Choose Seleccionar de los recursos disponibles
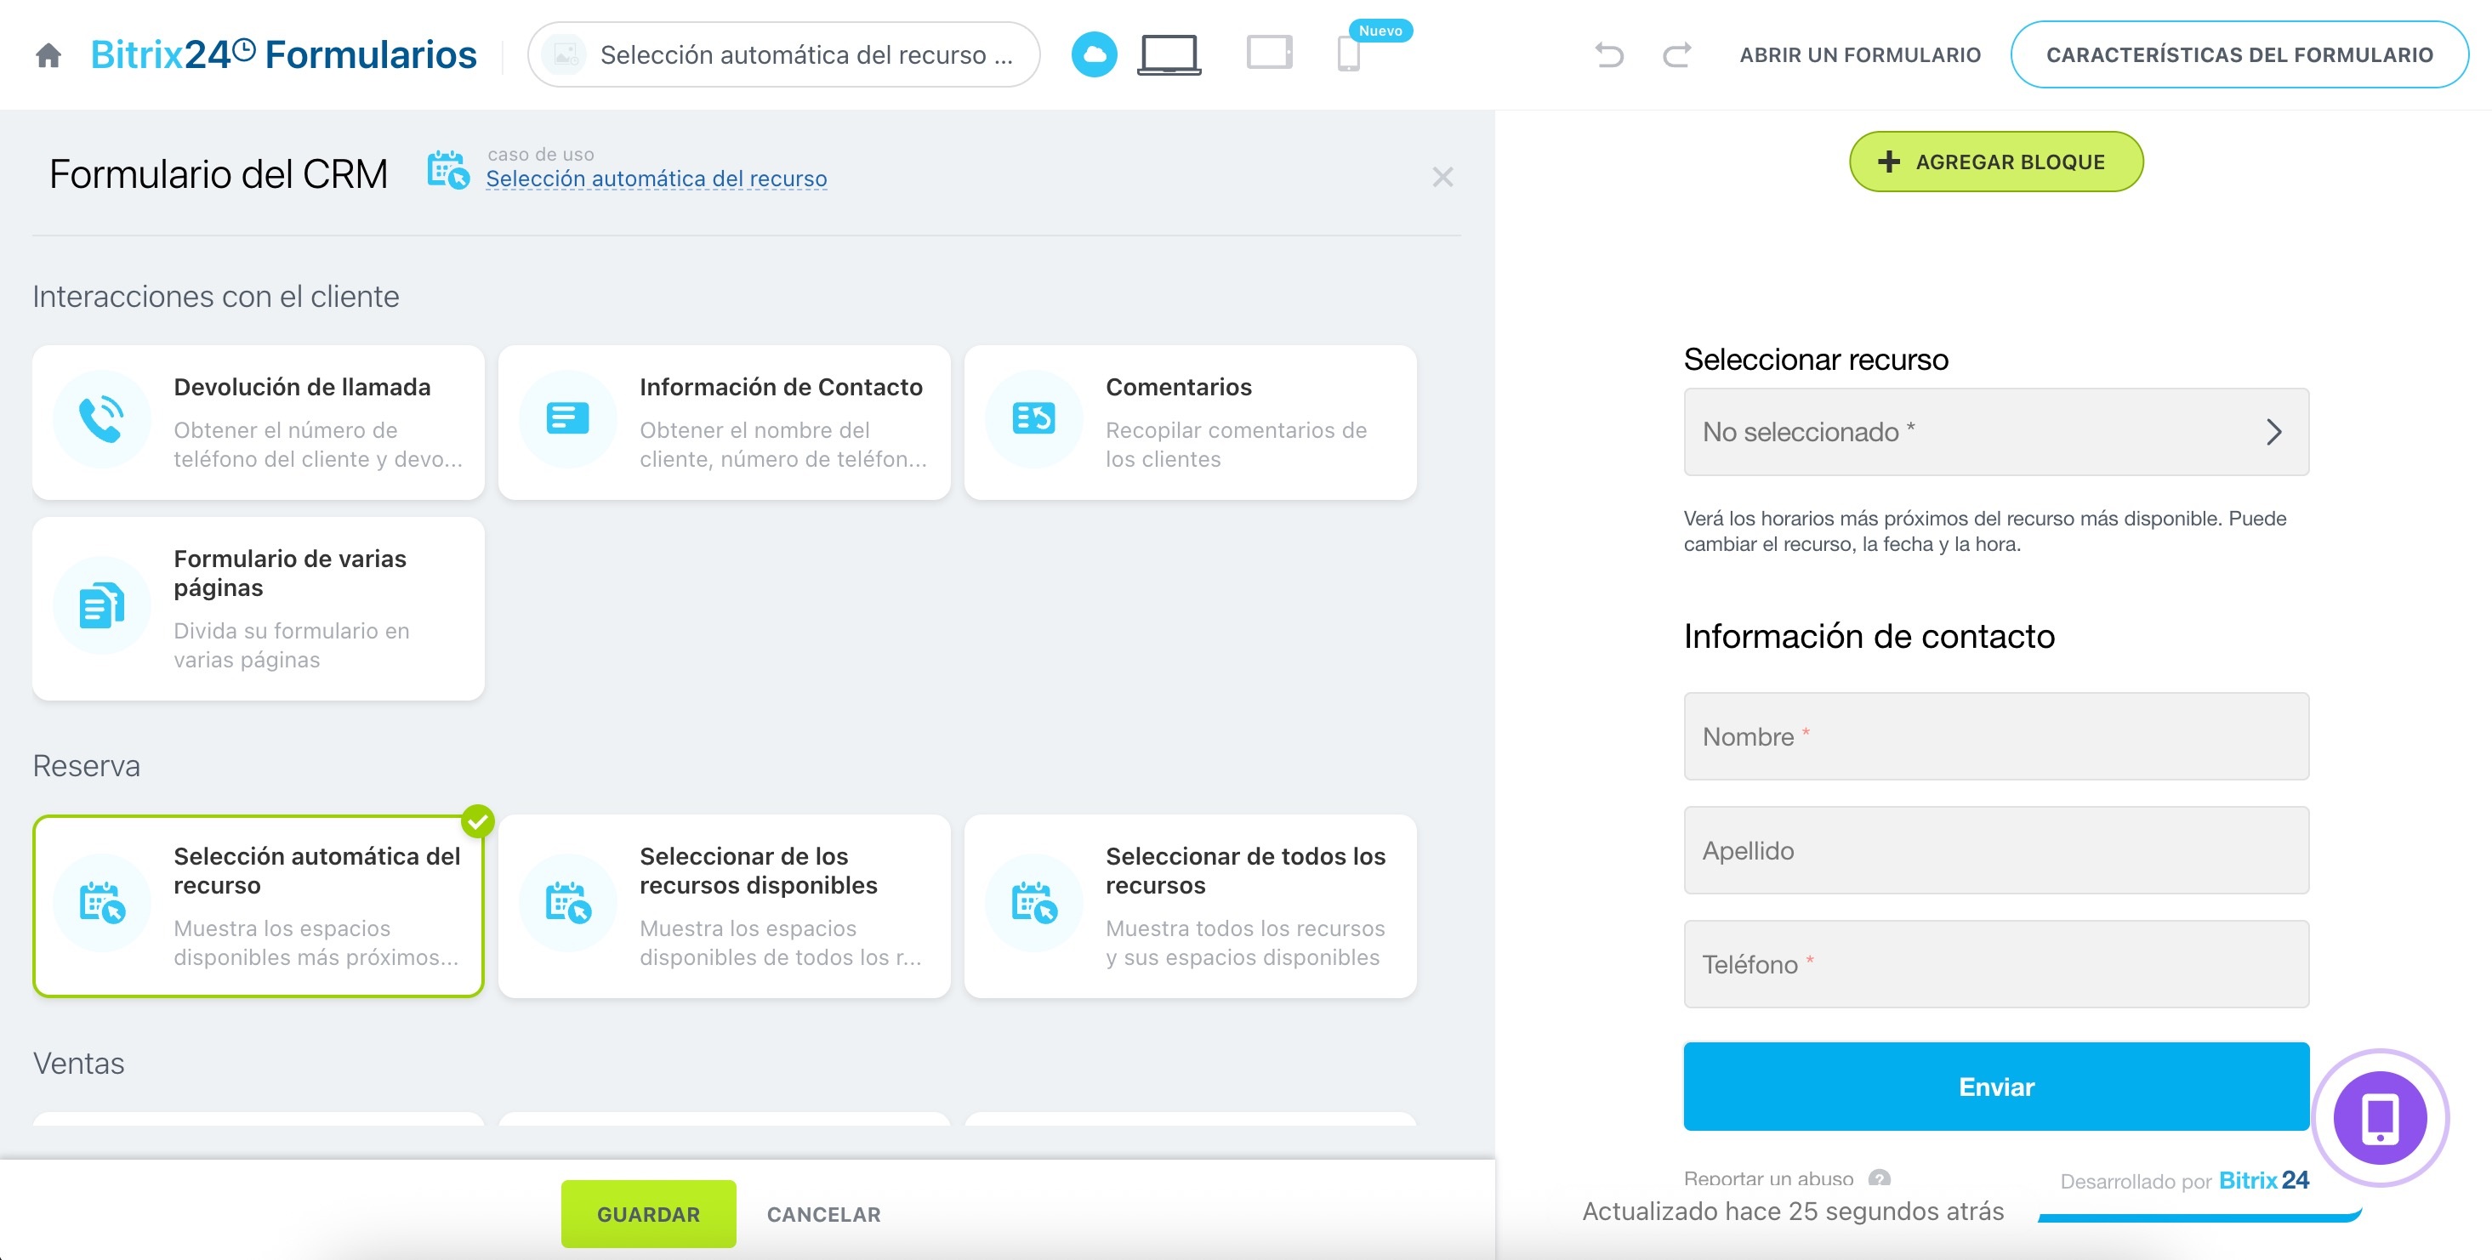The height and width of the screenshot is (1260, 2492). [724, 906]
